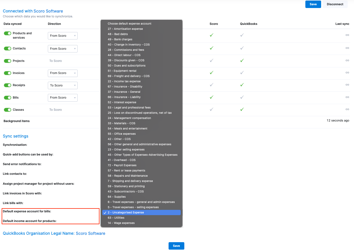Viewport: 354px width, 251px height.
Task: Toggle Products and services sync switch
Action: click(x=7, y=33)
